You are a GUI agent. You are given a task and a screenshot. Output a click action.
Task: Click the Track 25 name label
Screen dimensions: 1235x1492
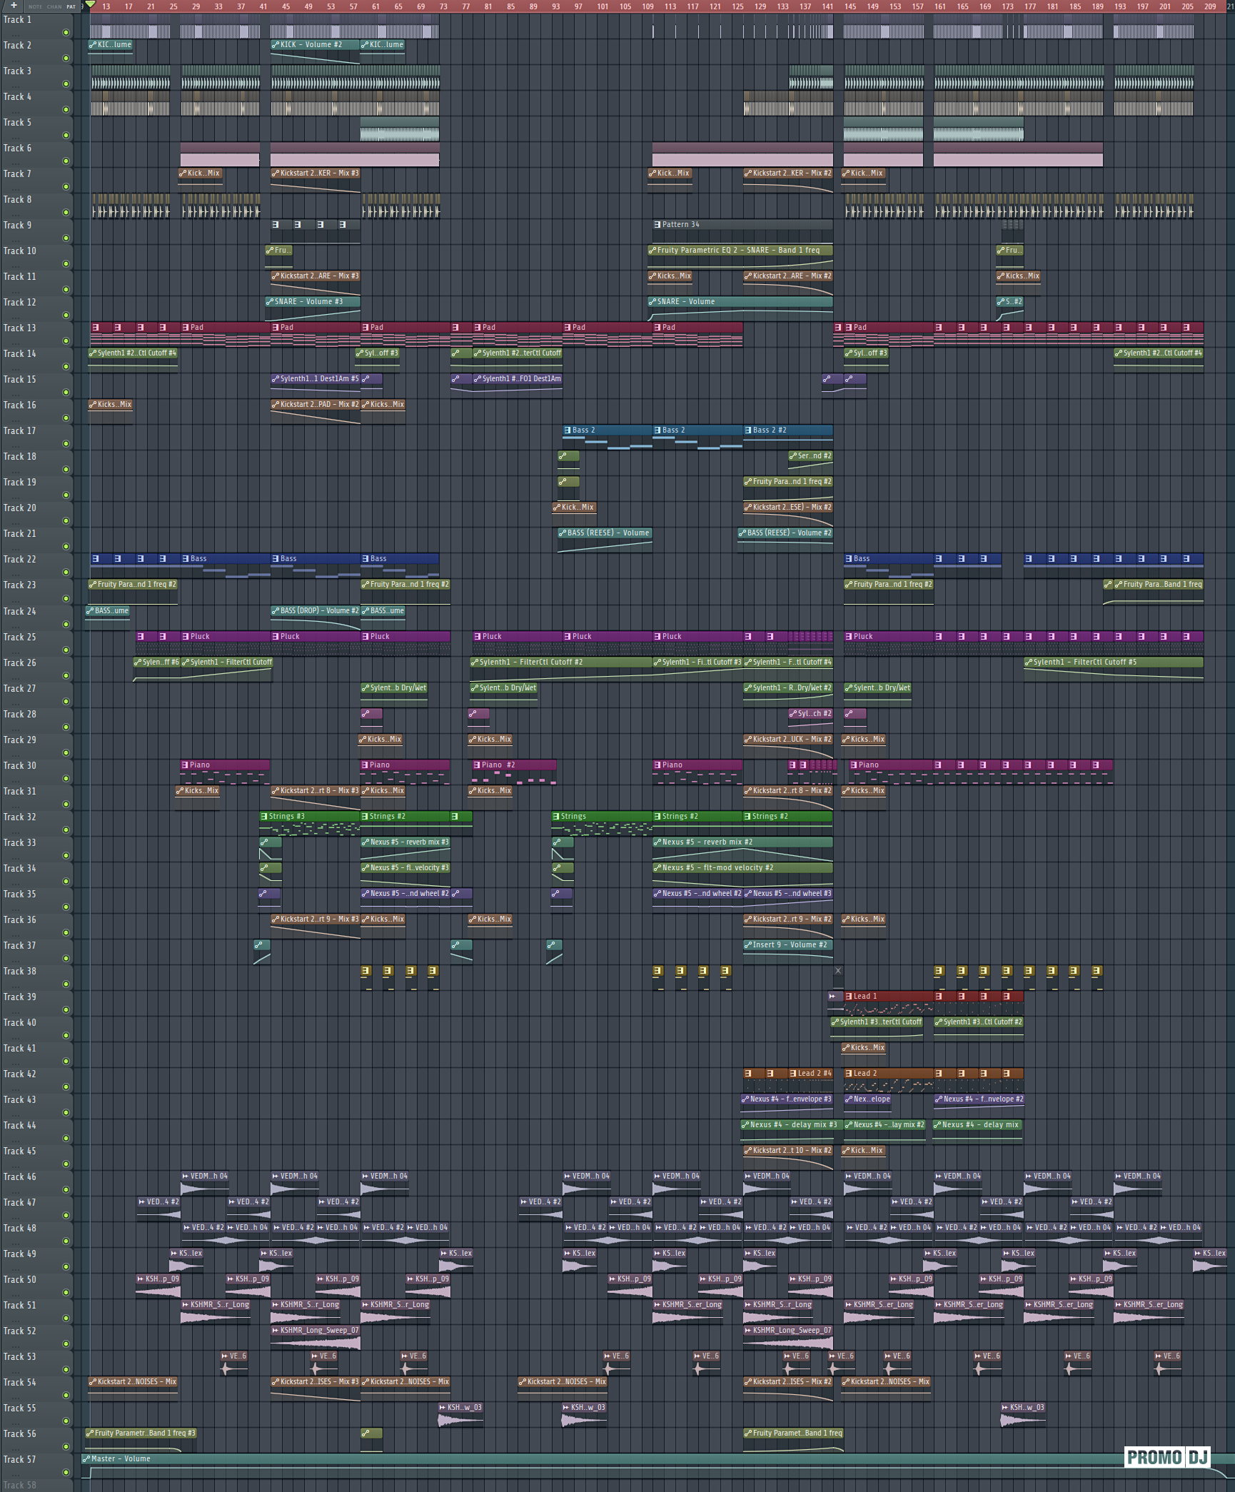pyautogui.click(x=20, y=637)
